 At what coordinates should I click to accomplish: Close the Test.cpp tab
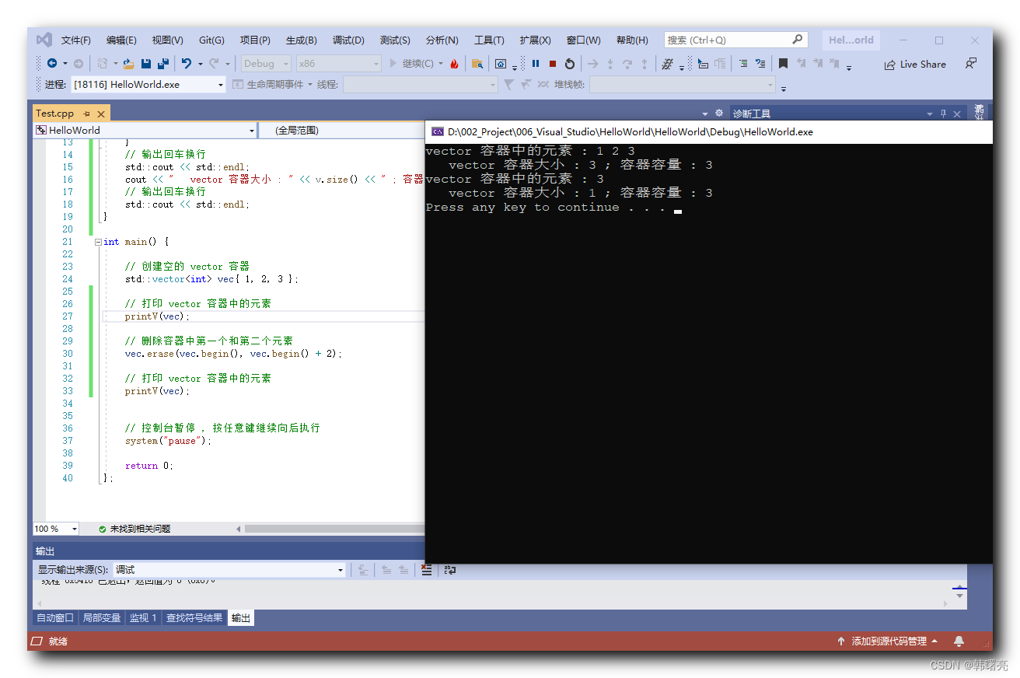100,114
